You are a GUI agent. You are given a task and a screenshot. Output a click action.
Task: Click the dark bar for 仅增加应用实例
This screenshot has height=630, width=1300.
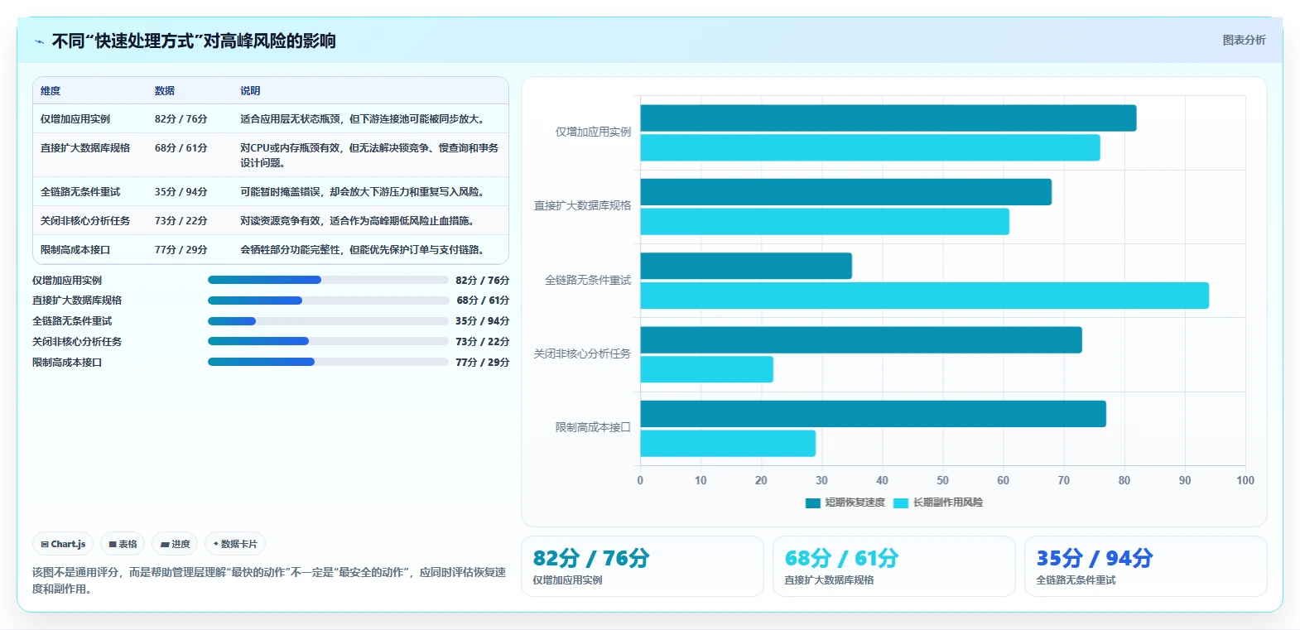[x=888, y=118]
